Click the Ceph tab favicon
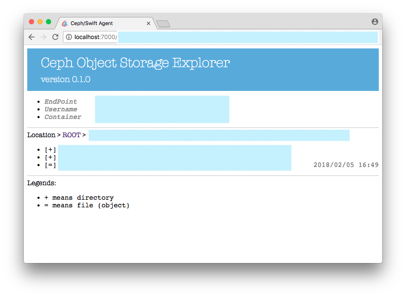The height and width of the screenshot is (297, 406). (65, 23)
